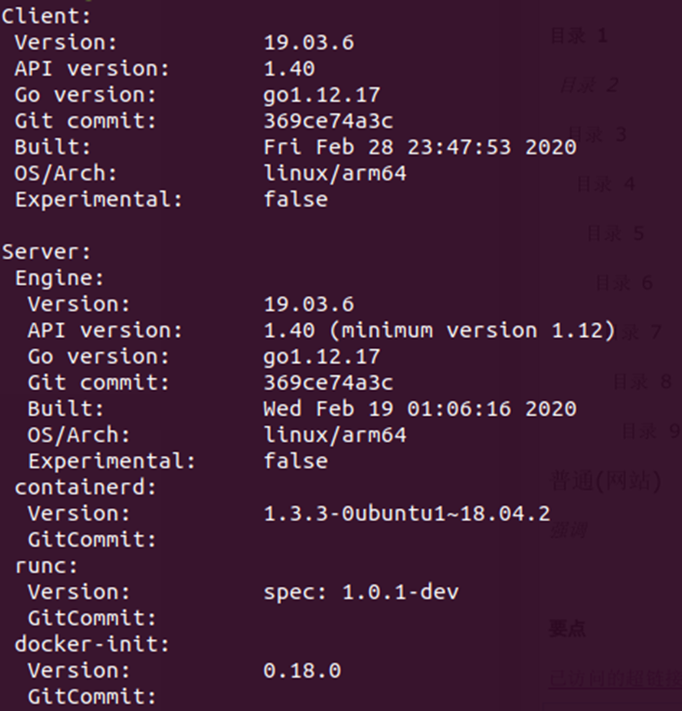Screen dimensions: 682x711
Task: Click the containerd "Version:" label
Action: [x=79, y=515]
